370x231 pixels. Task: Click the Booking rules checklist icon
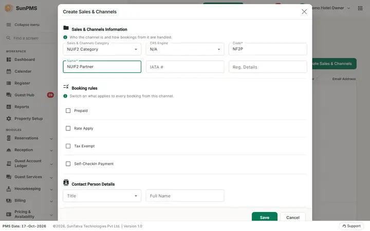66,87
